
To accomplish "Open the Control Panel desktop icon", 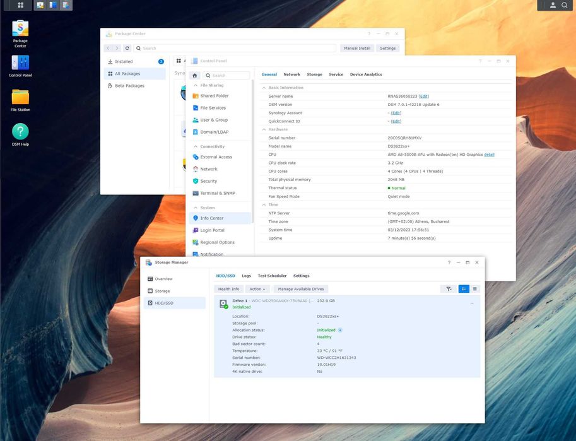I will coord(20,66).
